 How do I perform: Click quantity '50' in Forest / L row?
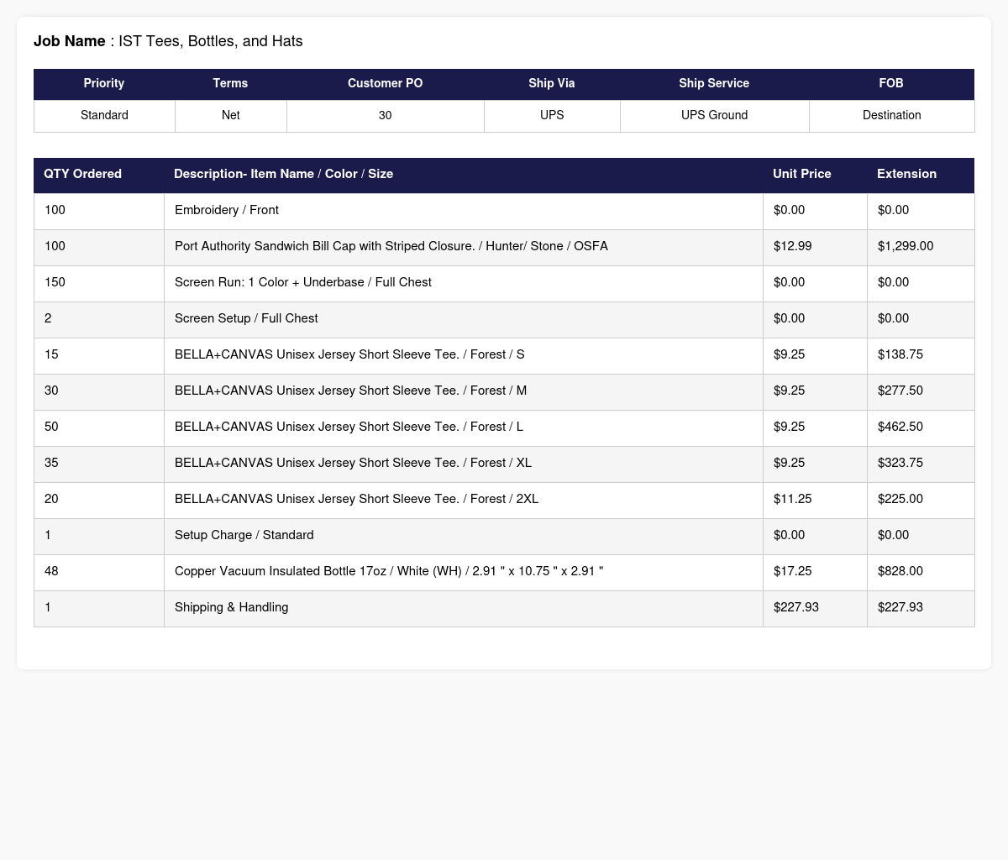51,427
